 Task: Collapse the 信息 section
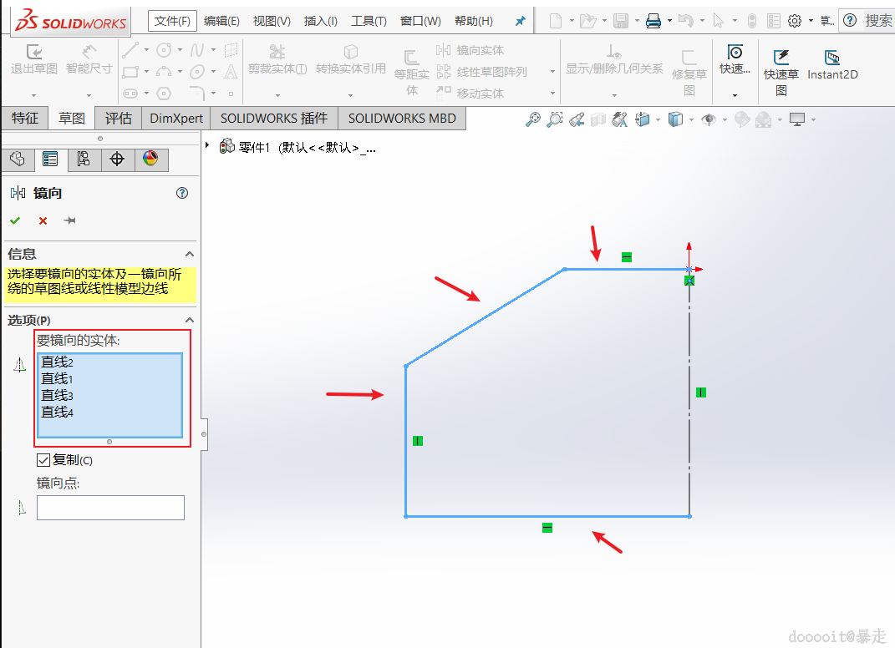pyautogui.click(x=190, y=254)
